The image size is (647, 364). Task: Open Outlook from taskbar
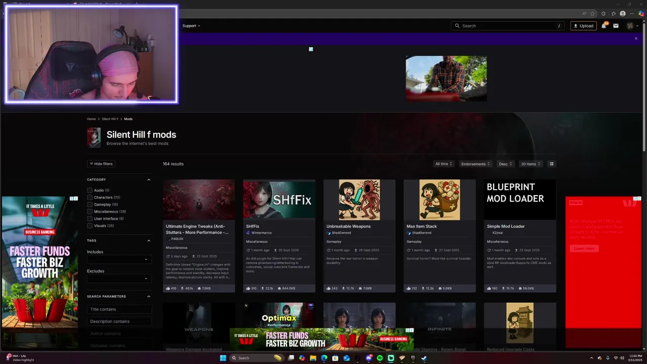[x=347, y=358]
